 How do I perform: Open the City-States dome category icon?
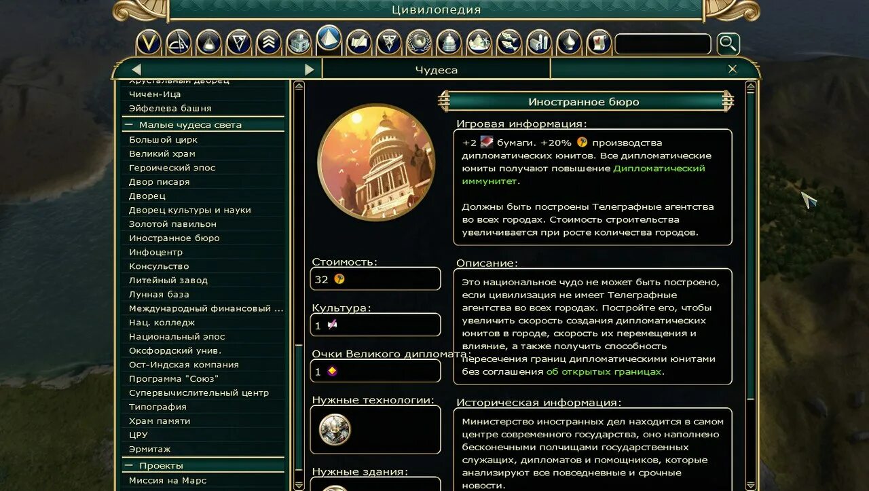pyautogui.click(x=449, y=43)
